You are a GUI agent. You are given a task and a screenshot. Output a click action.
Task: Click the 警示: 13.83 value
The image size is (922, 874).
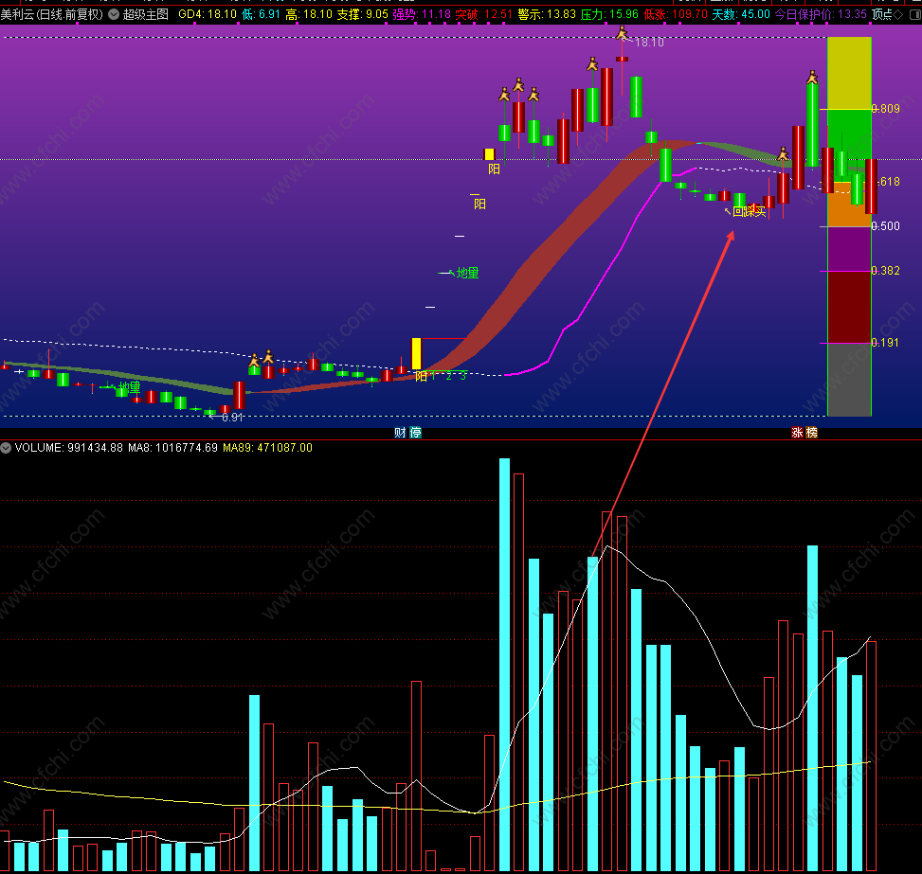pos(547,14)
